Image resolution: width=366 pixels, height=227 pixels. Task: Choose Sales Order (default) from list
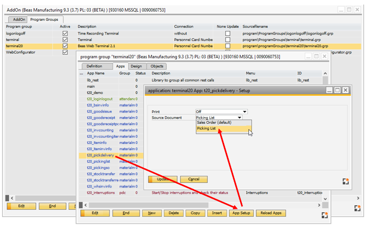[x=213, y=123]
